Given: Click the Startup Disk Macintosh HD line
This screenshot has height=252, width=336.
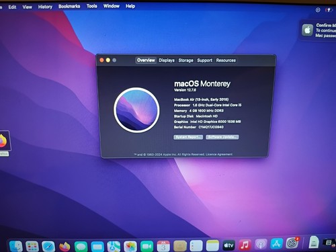Looking at the screenshot, I should [x=196, y=116].
